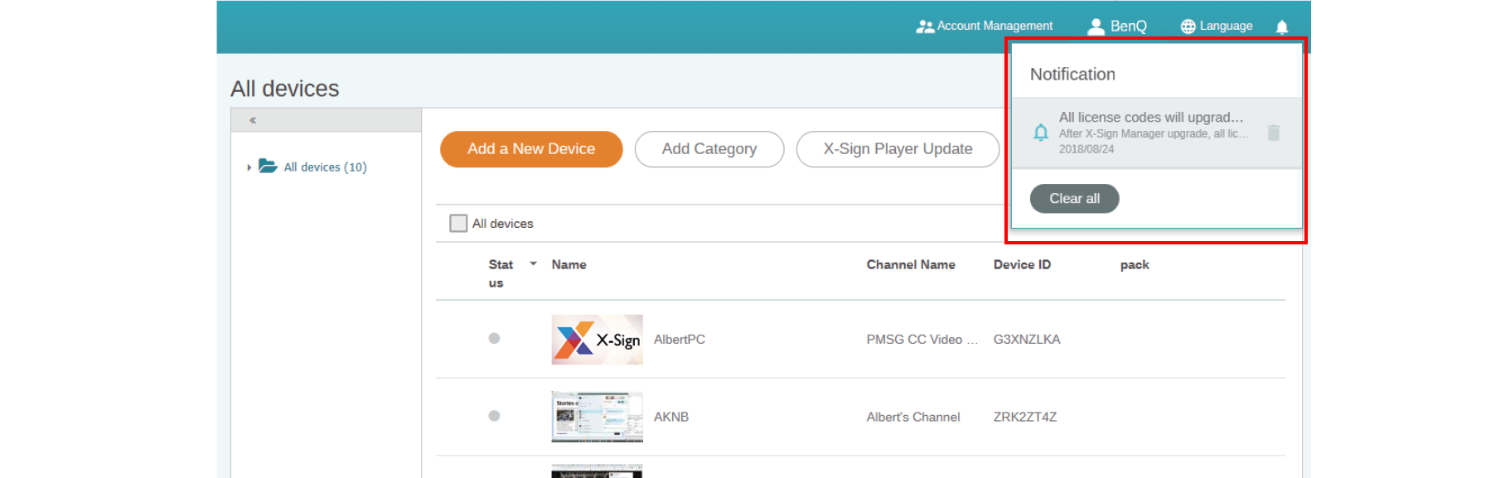Viewport: 1505px width, 478px height.
Task: Click the Add a New Device button
Action: [530, 149]
